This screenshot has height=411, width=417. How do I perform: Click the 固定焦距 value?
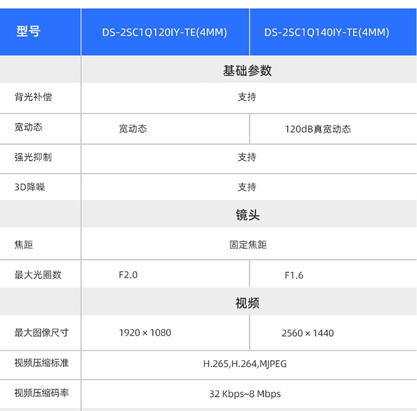[248, 245]
